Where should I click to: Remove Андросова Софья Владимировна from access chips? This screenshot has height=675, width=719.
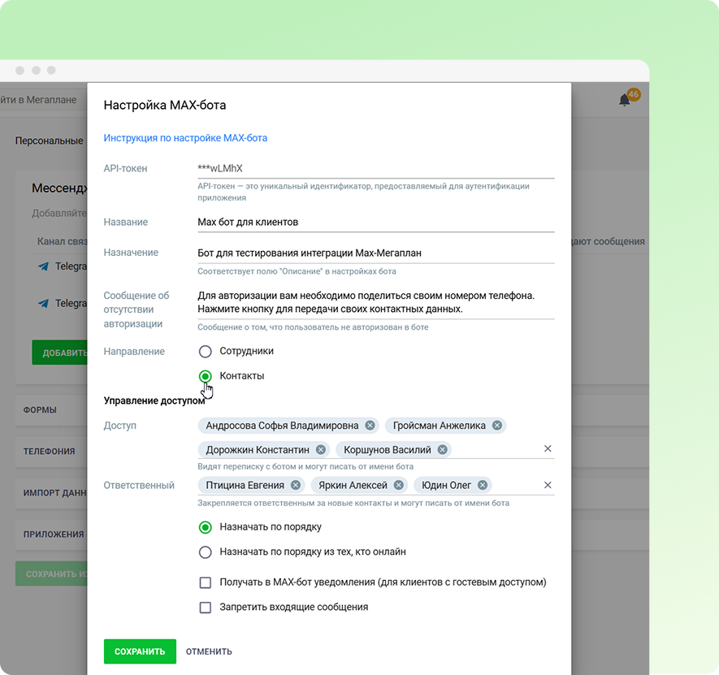[x=370, y=426]
